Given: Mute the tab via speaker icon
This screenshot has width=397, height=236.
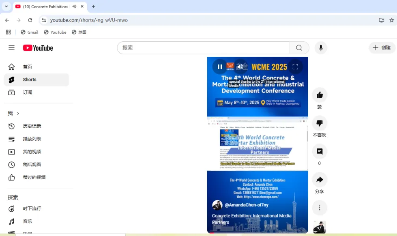Looking at the screenshot, I should [x=74, y=6].
